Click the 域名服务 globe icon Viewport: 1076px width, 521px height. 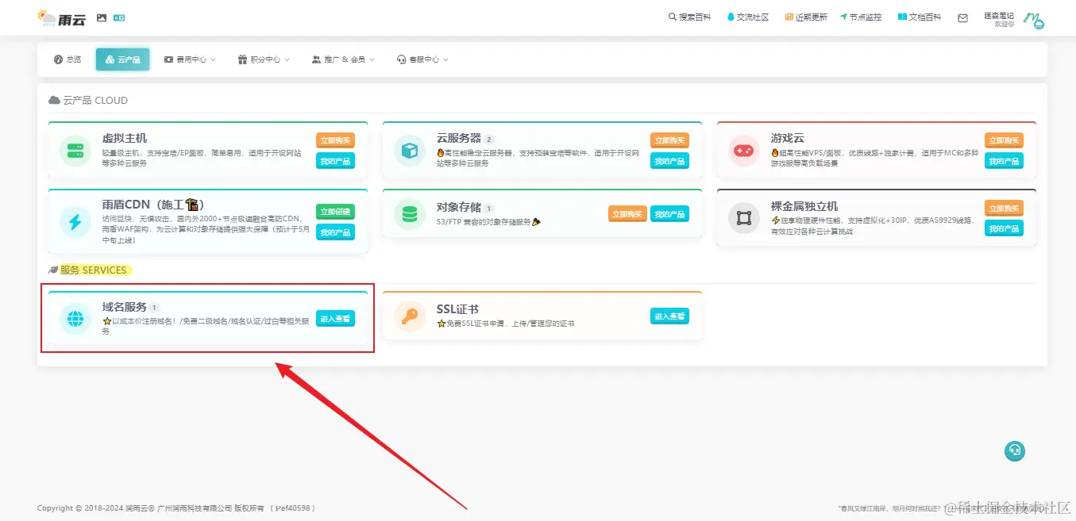[75, 319]
